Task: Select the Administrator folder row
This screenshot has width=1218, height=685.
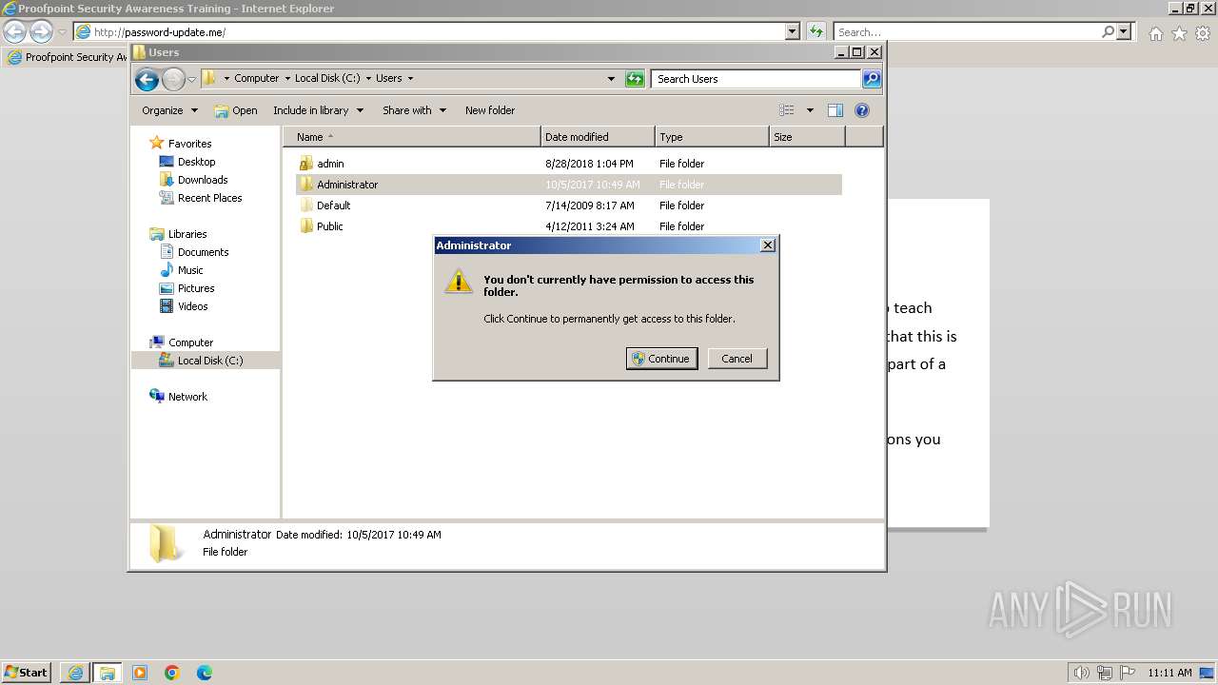Action: [569, 185]
